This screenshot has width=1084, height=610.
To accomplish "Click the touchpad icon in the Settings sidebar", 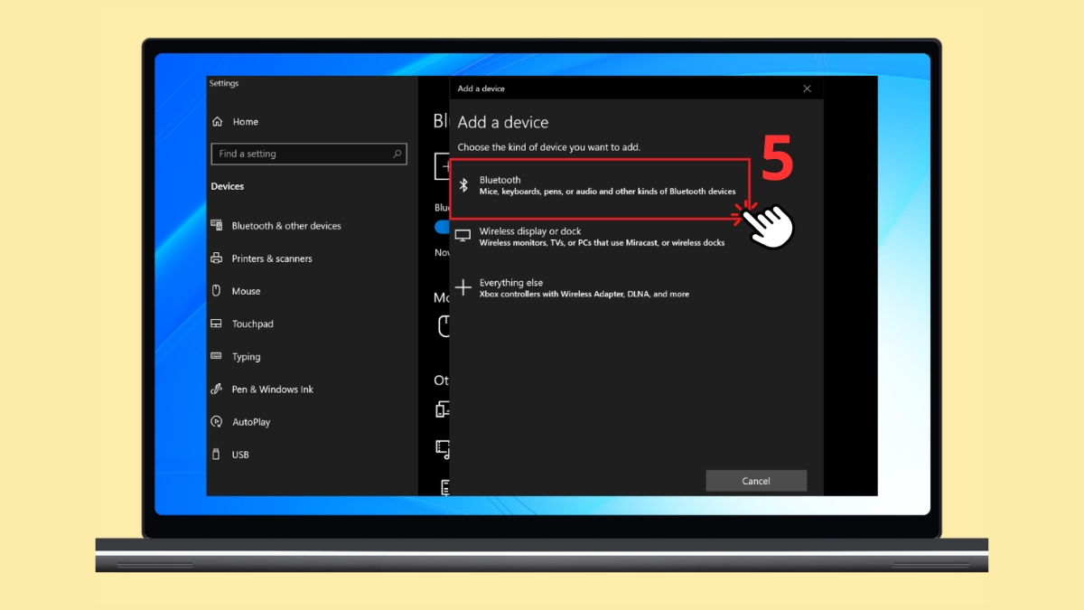I will tap(218, 324).
